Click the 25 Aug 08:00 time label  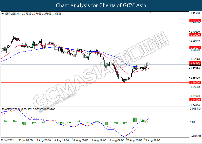pyautogui.click(x=152, y=140)
